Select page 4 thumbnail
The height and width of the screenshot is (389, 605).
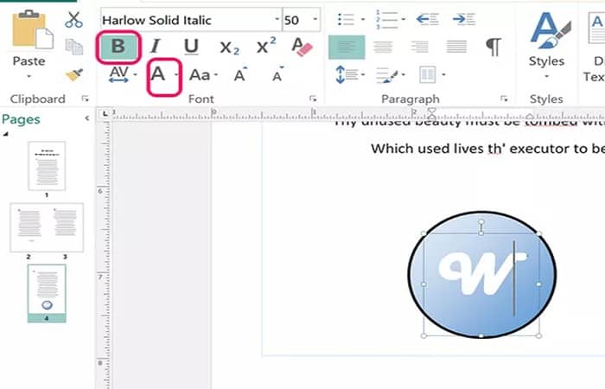point(47,293)
